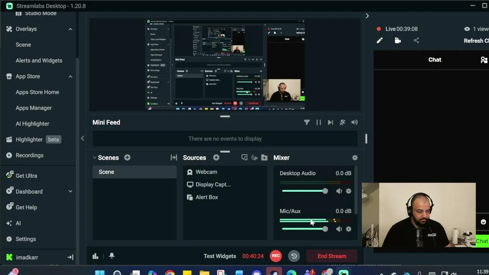
Task: Go to Apps Store Home
Action: coord(38,92)
